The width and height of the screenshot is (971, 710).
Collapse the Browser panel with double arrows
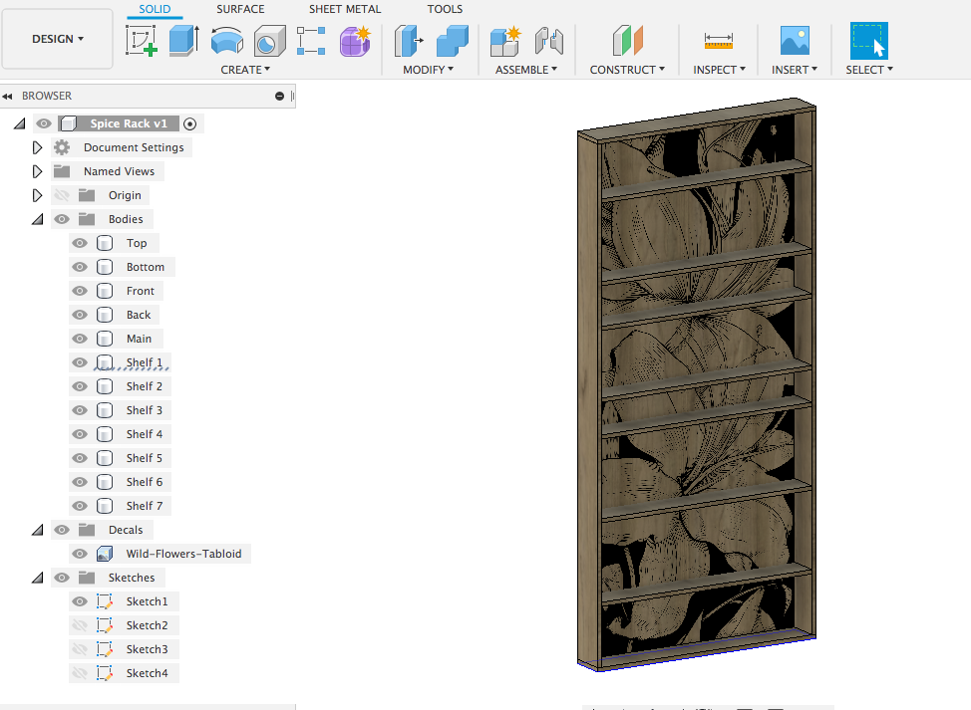7,96
